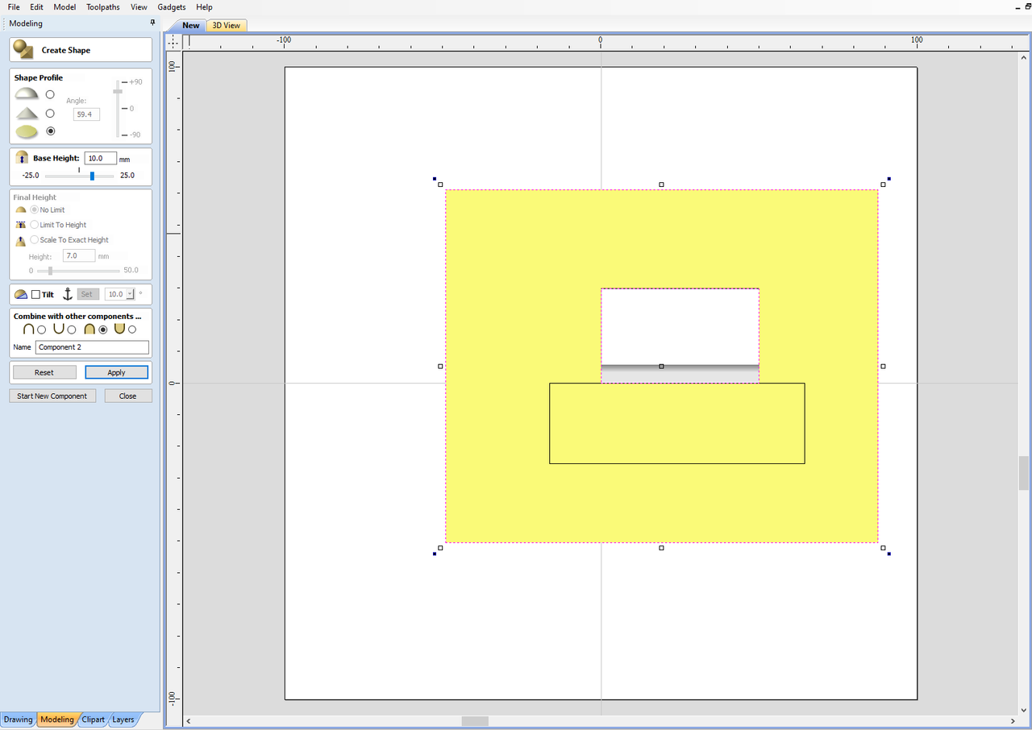Click the Tilt wedge icon
The width and height of the screenshot is (1032, 730).
pyautogui.click(x=21, y=294)
